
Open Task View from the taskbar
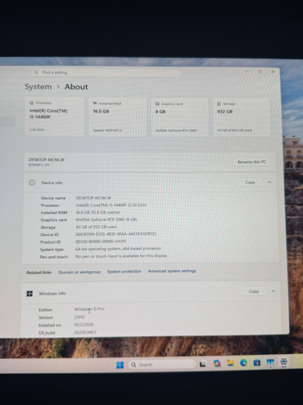(202, 364)
